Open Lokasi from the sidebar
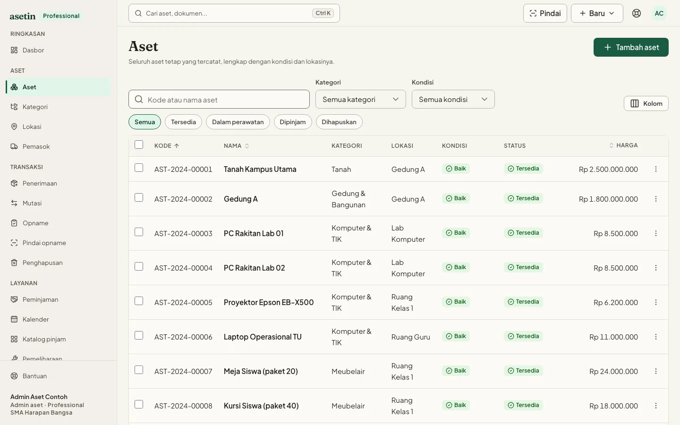Viewport: 680px width, 425px height. coord(59,127)
